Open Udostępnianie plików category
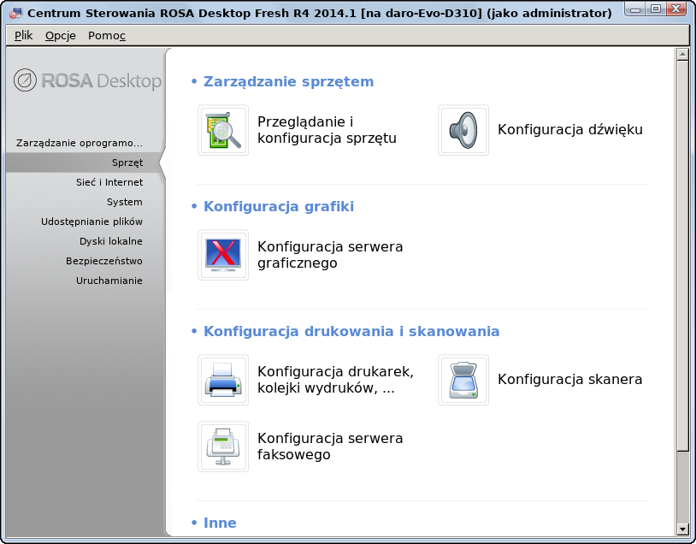Image resolution: width=696 pixels, height=544 pixels. [91, 222]
